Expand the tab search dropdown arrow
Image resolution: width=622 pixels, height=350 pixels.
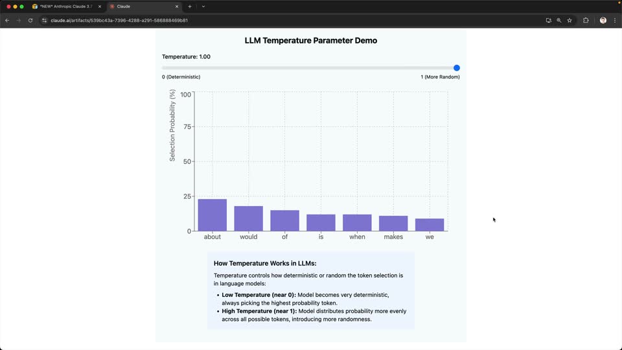pyautogui.click(x=203, y=6)
